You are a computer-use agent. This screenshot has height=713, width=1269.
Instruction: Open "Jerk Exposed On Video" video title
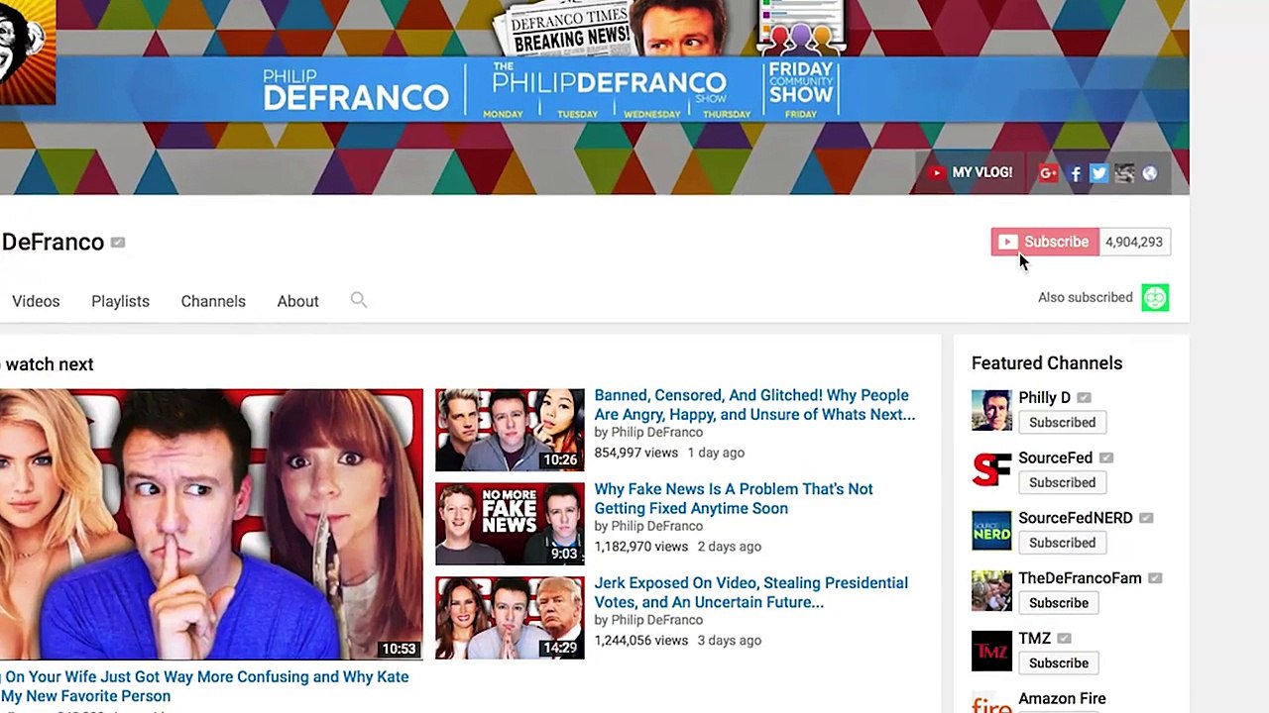point(750,592)
